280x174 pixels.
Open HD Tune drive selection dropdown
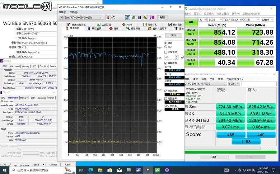81,18
